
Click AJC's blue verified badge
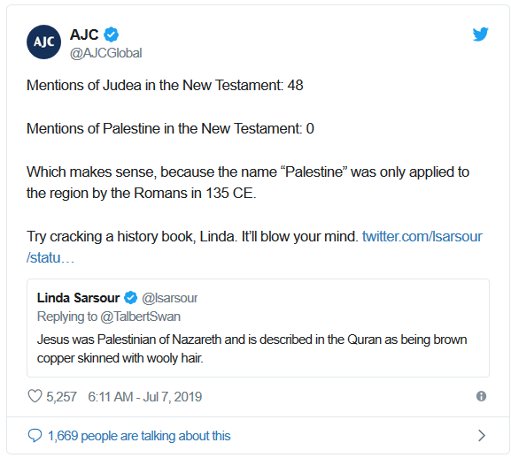111,34
